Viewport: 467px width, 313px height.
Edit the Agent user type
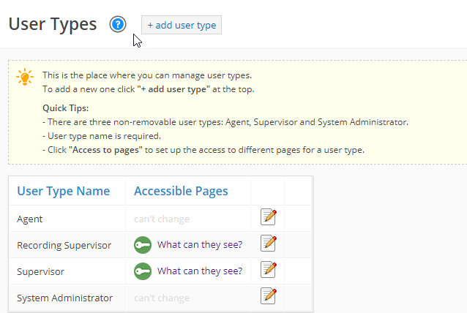pos(269,217)
